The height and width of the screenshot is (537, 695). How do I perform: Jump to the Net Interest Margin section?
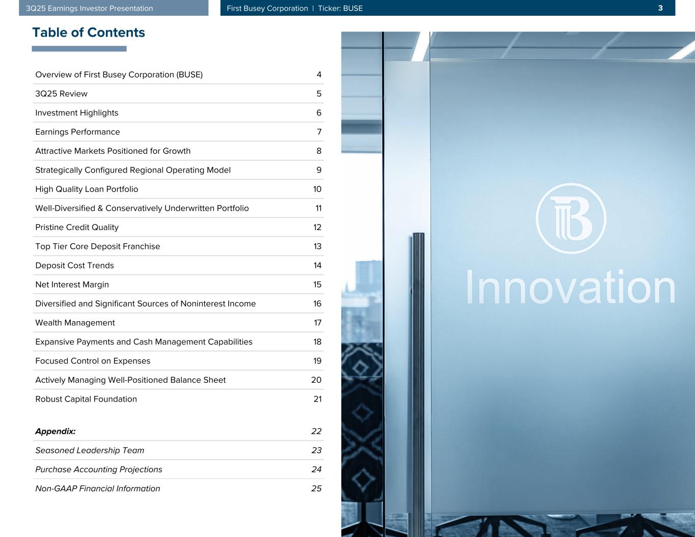pyautogui.click(x=72, y=285)
